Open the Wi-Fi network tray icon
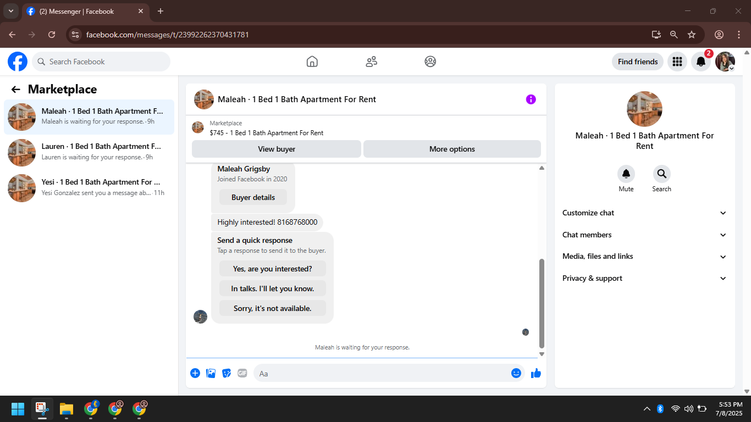The image size is (751, 422). click(676, 409)
